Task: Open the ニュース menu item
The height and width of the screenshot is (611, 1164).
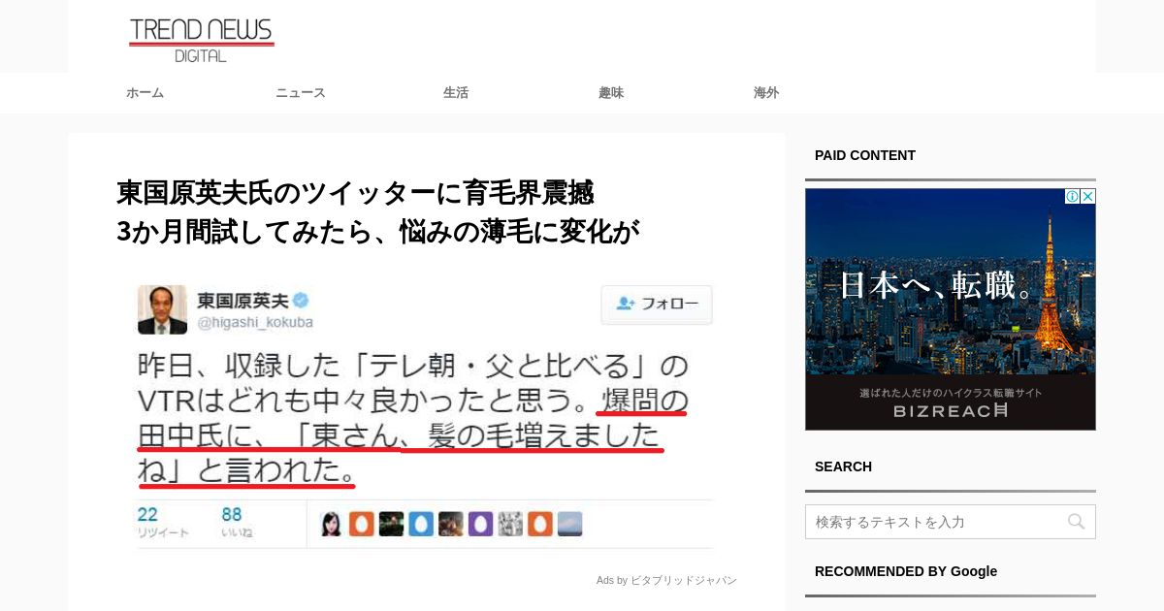Action: point(301,93)
